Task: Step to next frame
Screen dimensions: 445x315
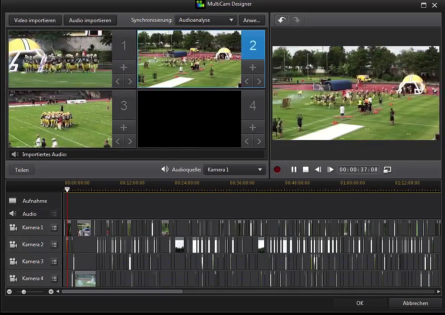Action: pyautogui.click(x=330, y=170)
